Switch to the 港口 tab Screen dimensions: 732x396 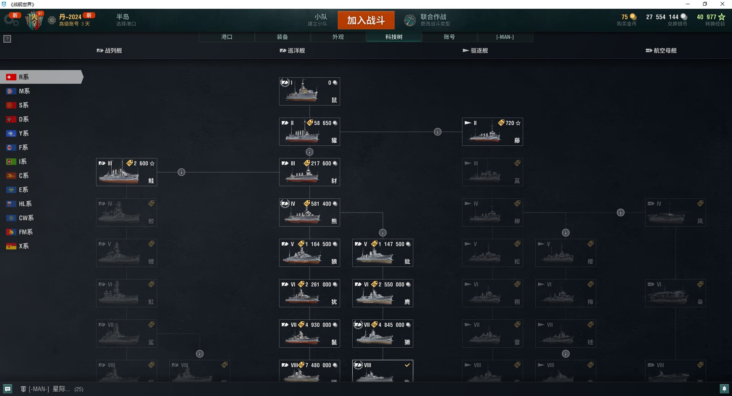[227, 37]
